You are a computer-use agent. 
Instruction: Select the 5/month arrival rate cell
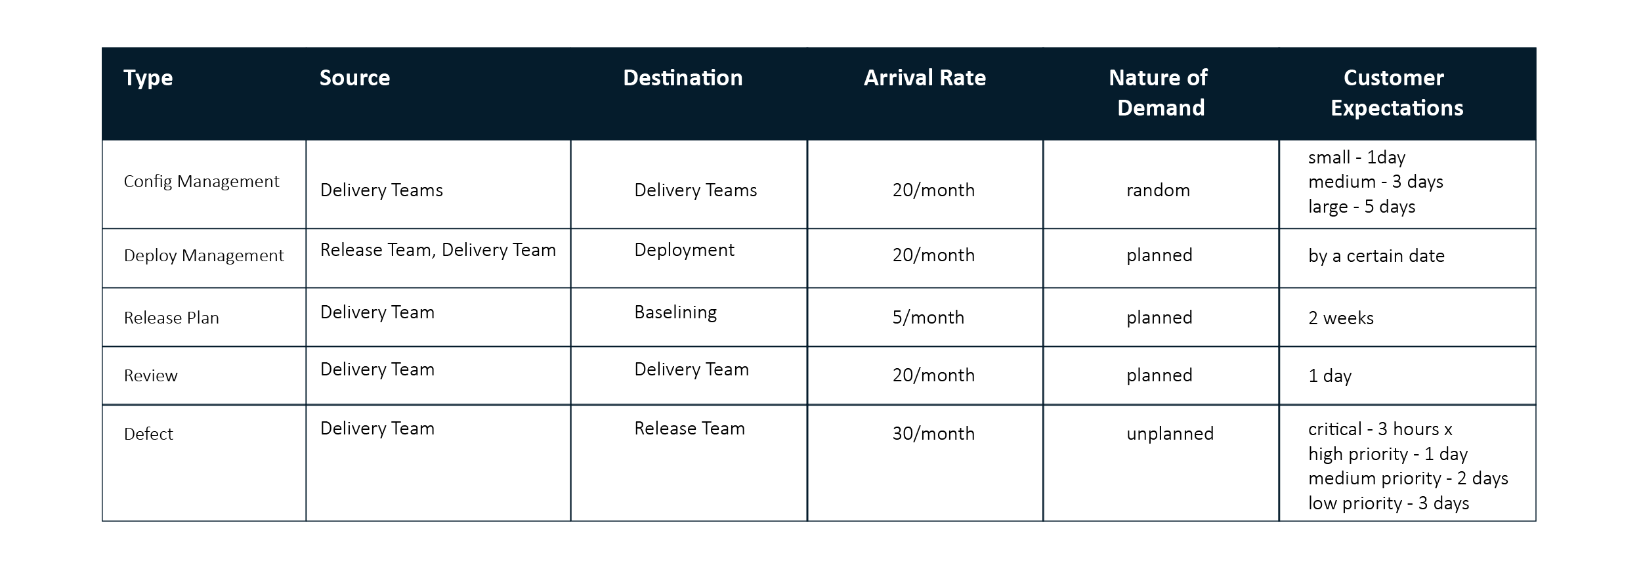click(928, 318)
